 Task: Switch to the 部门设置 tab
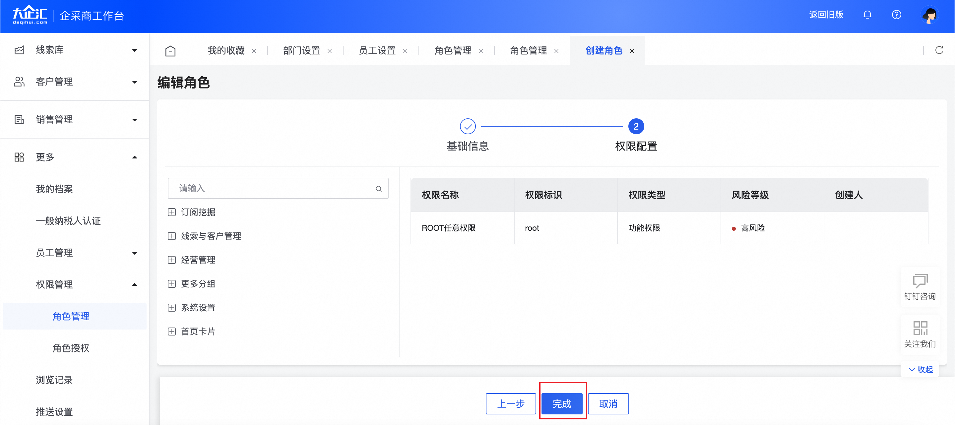[x=301, y=51]
